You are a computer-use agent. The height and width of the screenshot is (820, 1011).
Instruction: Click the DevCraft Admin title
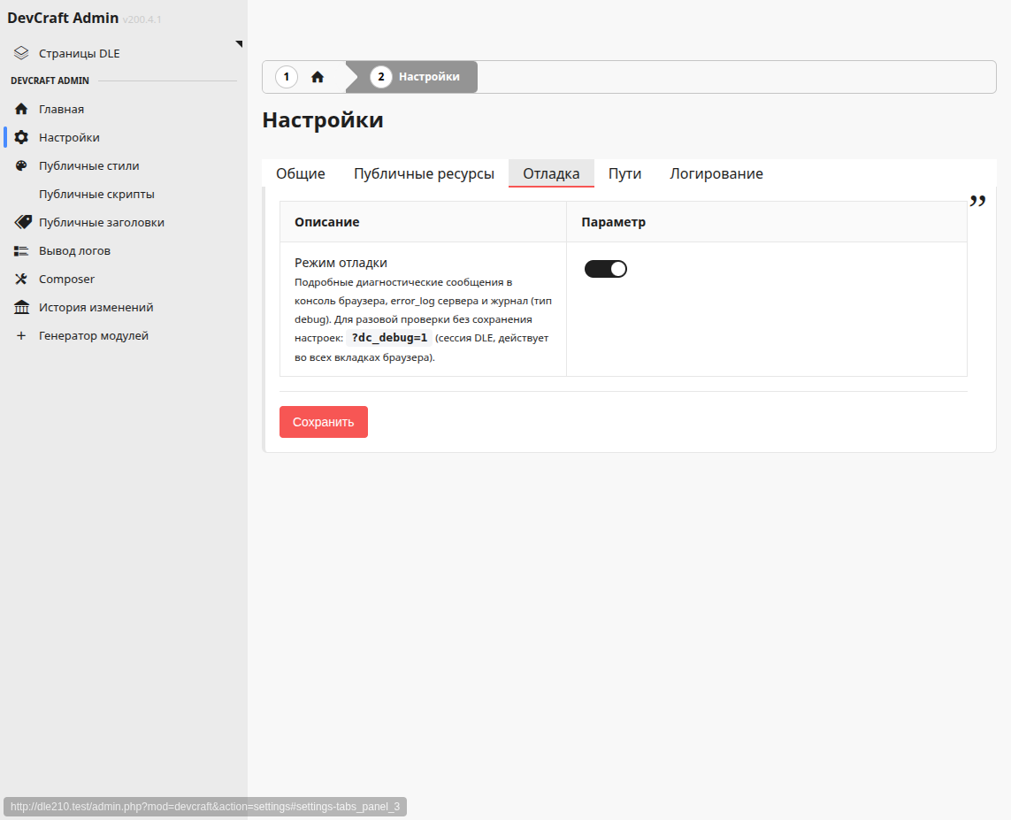(63, 18)
